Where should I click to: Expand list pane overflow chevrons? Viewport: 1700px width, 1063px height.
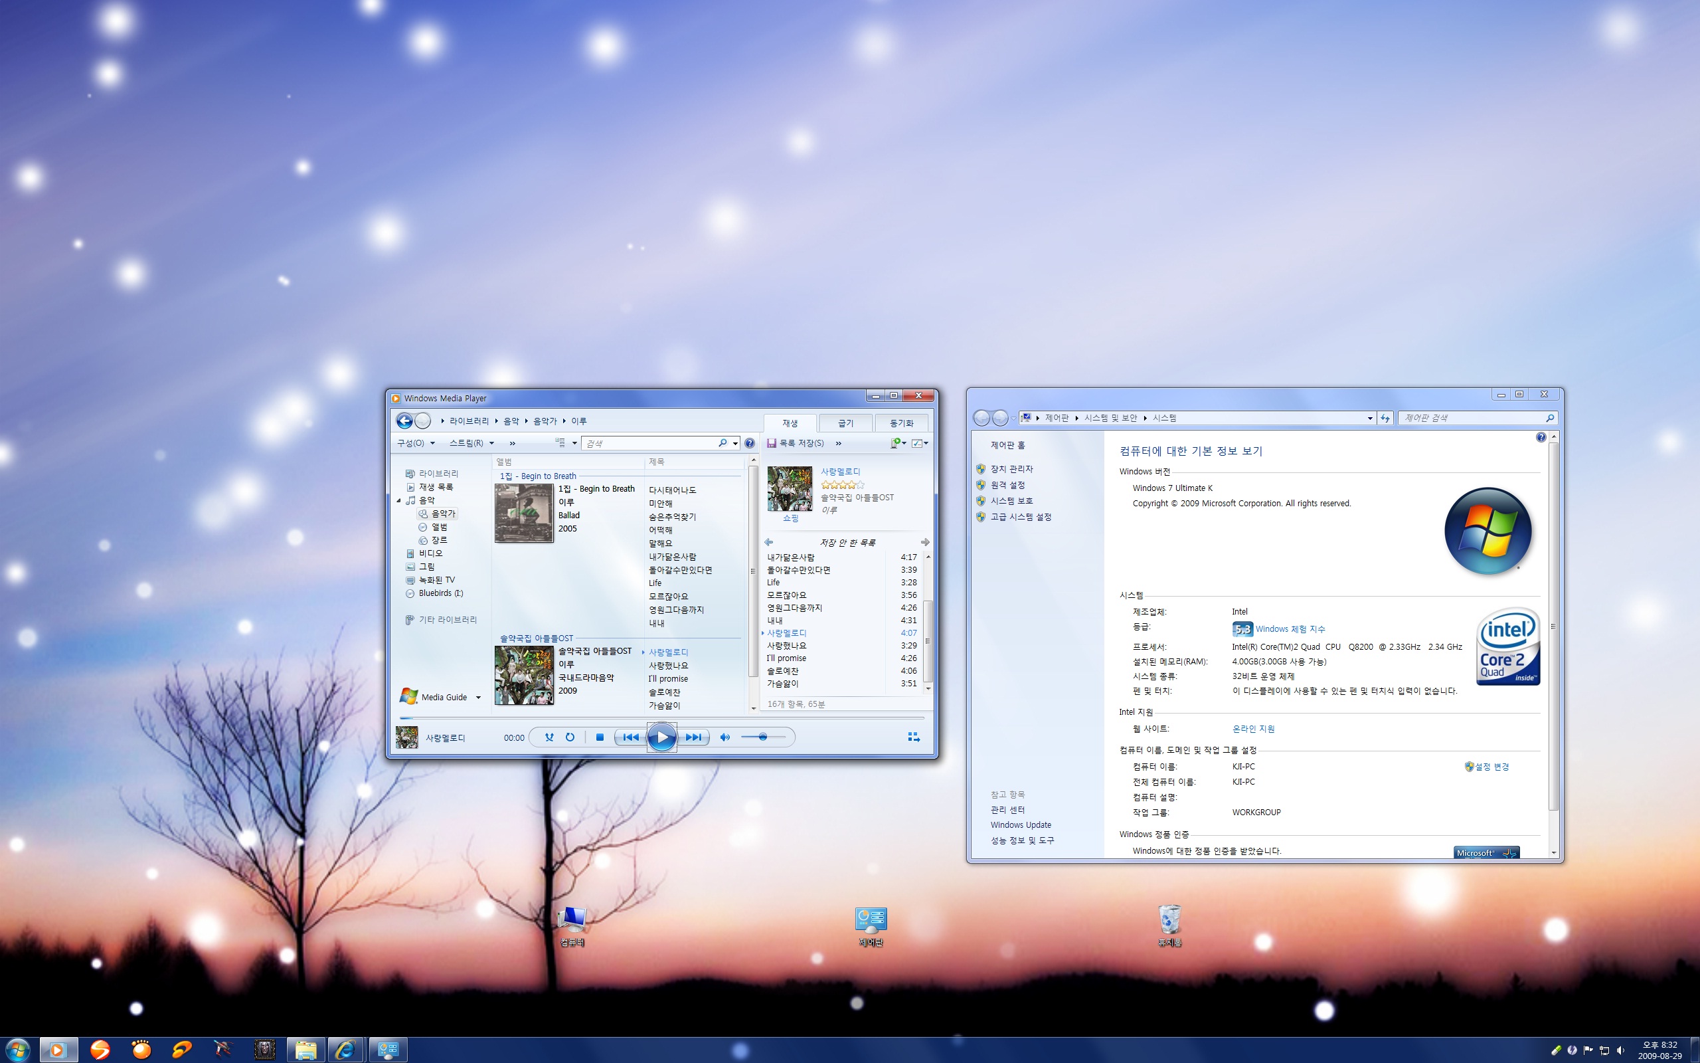(838, 443)
